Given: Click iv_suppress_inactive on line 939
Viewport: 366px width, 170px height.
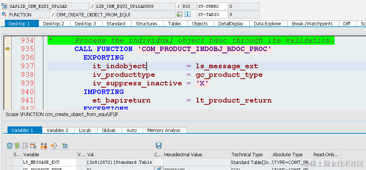Looking at the screenshot, I should [x=137, y=83].
